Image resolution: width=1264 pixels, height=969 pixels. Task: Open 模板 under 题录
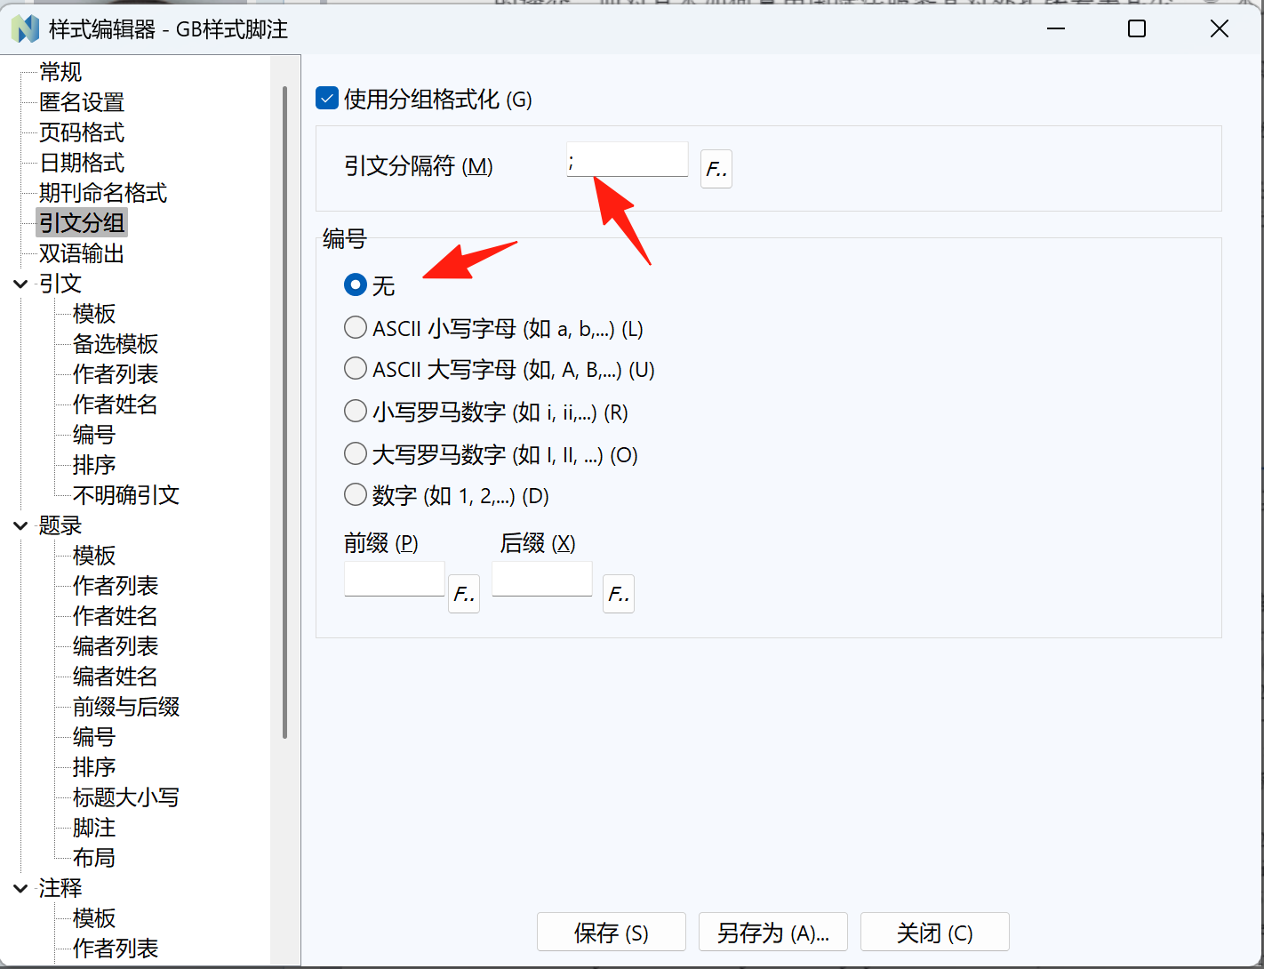[94, 556]
